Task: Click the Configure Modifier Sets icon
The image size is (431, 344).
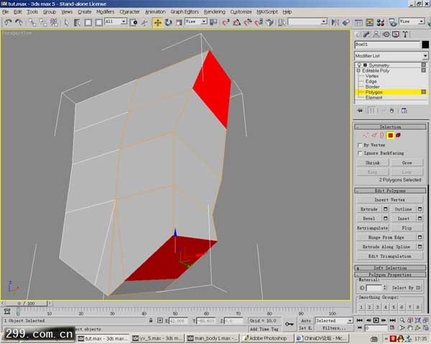Action: coord(404,110)
